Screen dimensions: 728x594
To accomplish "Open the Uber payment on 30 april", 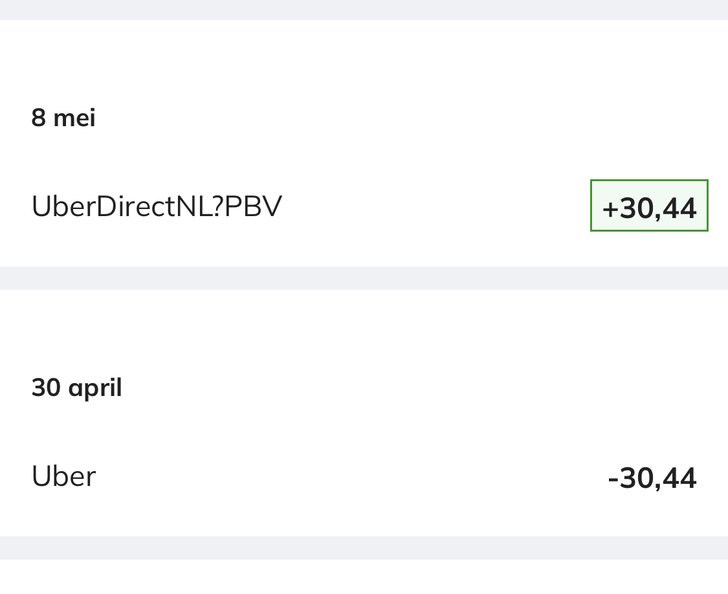I will click(x=364, y=476).
